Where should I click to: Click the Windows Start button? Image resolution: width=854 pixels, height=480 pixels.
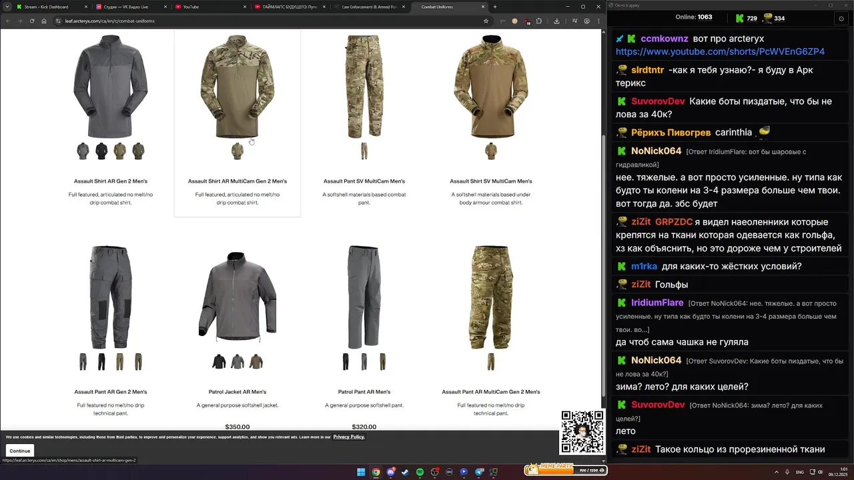pos(361,472)
